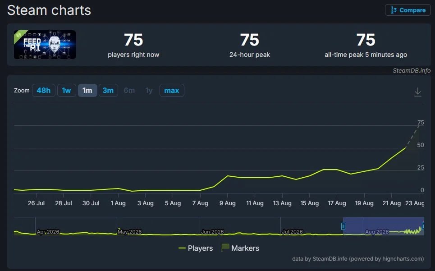Click the chart download icon
The height and width of the screenshot is (271, 435).
pyautogui.click(x=417, y=92)
